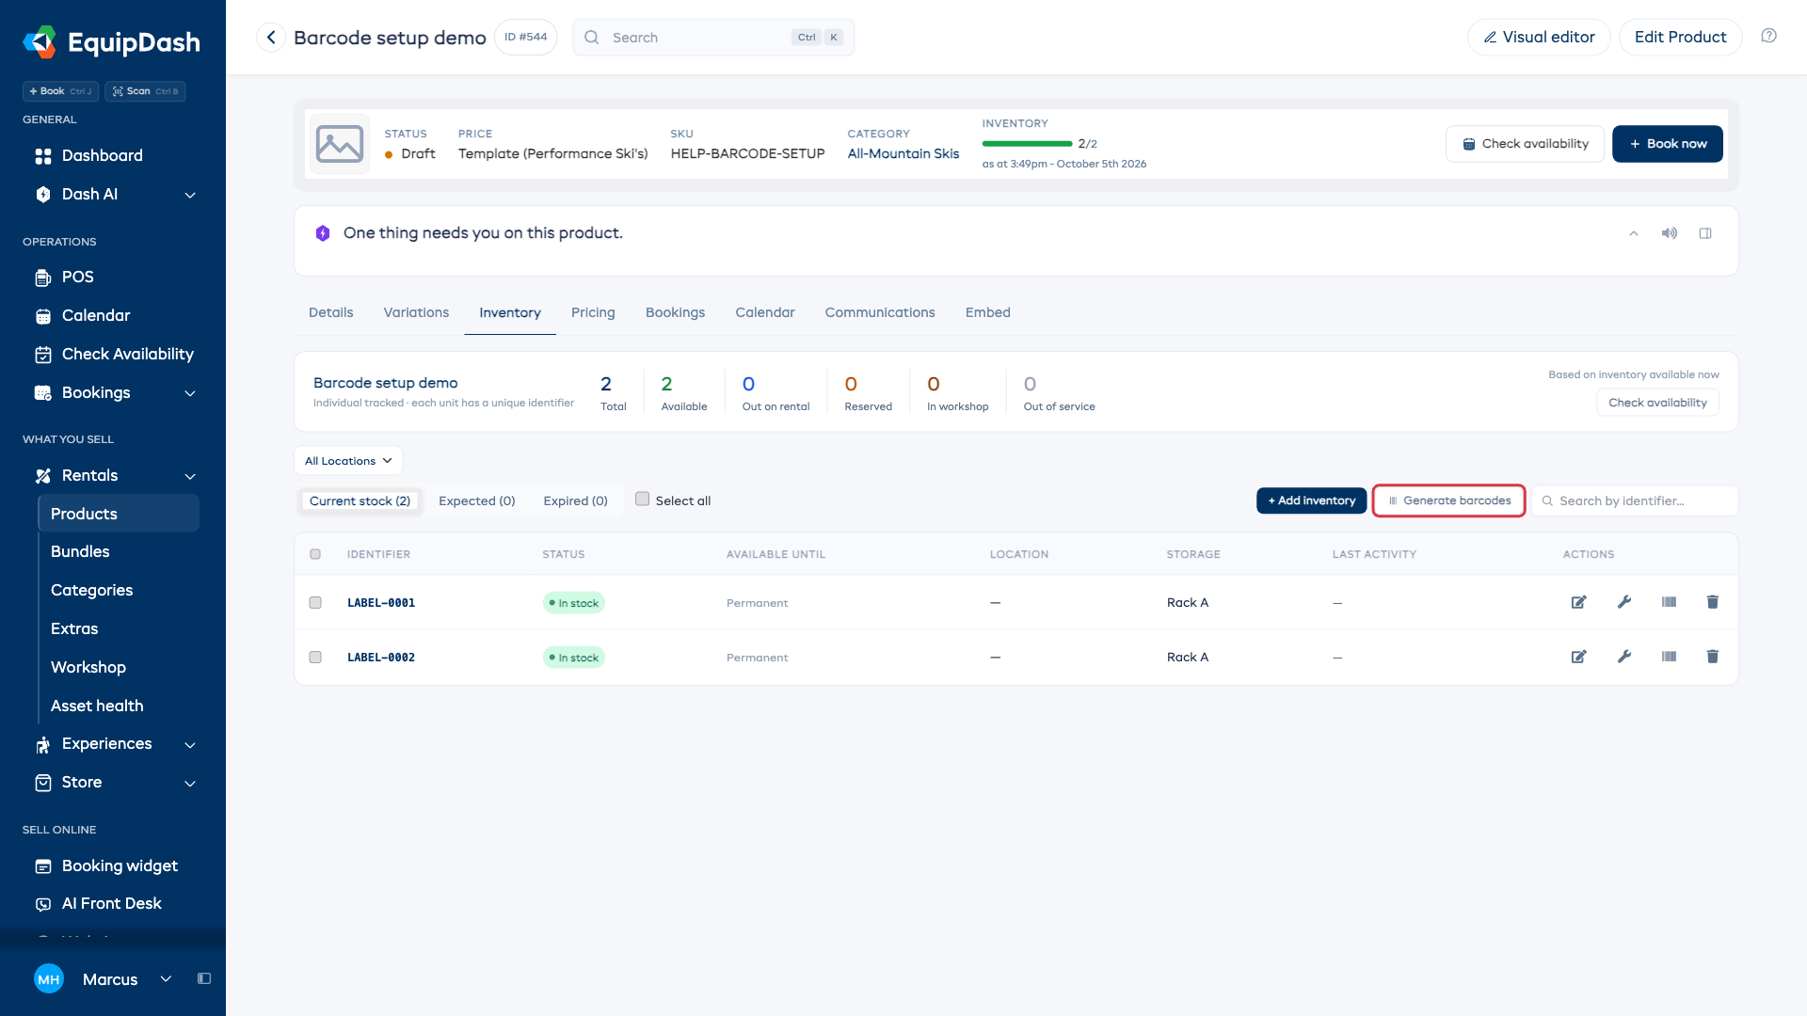Screen dimensions: 1807x1016
Task: Toggle the table header checkbox
Action: (x=315, y=554)
